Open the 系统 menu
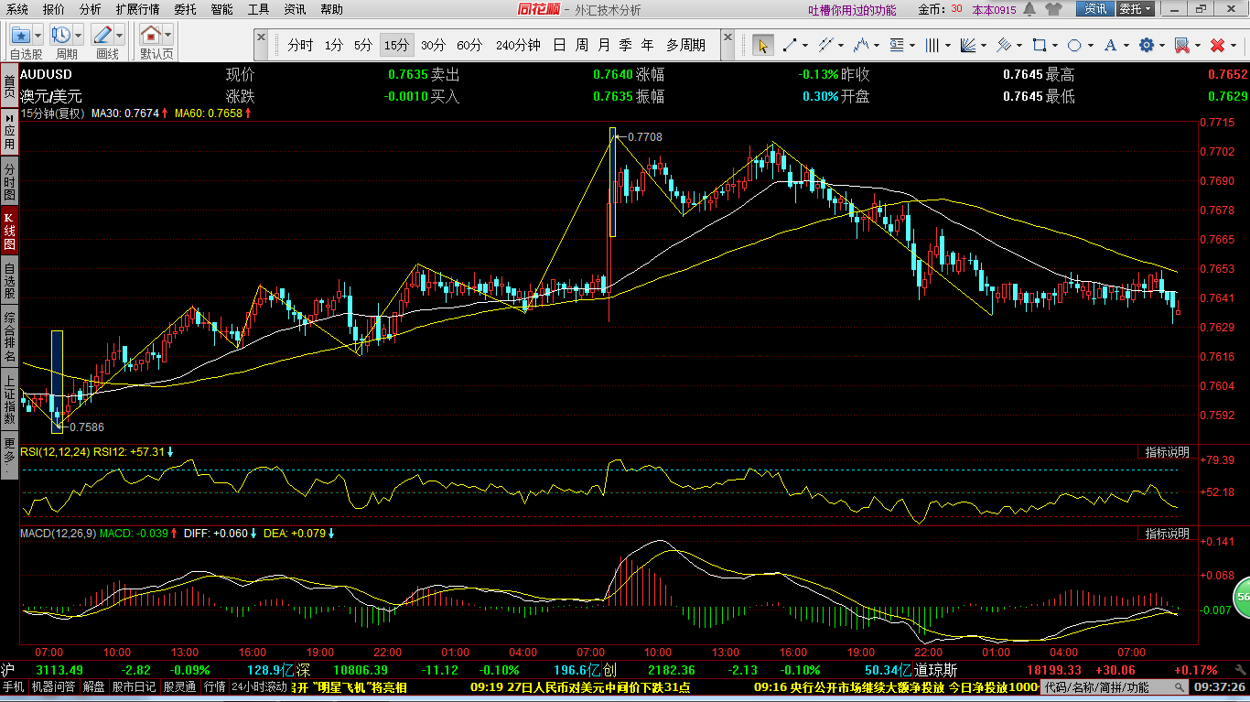Viewport: 1250px width, 702px height. tap(17, 9)
